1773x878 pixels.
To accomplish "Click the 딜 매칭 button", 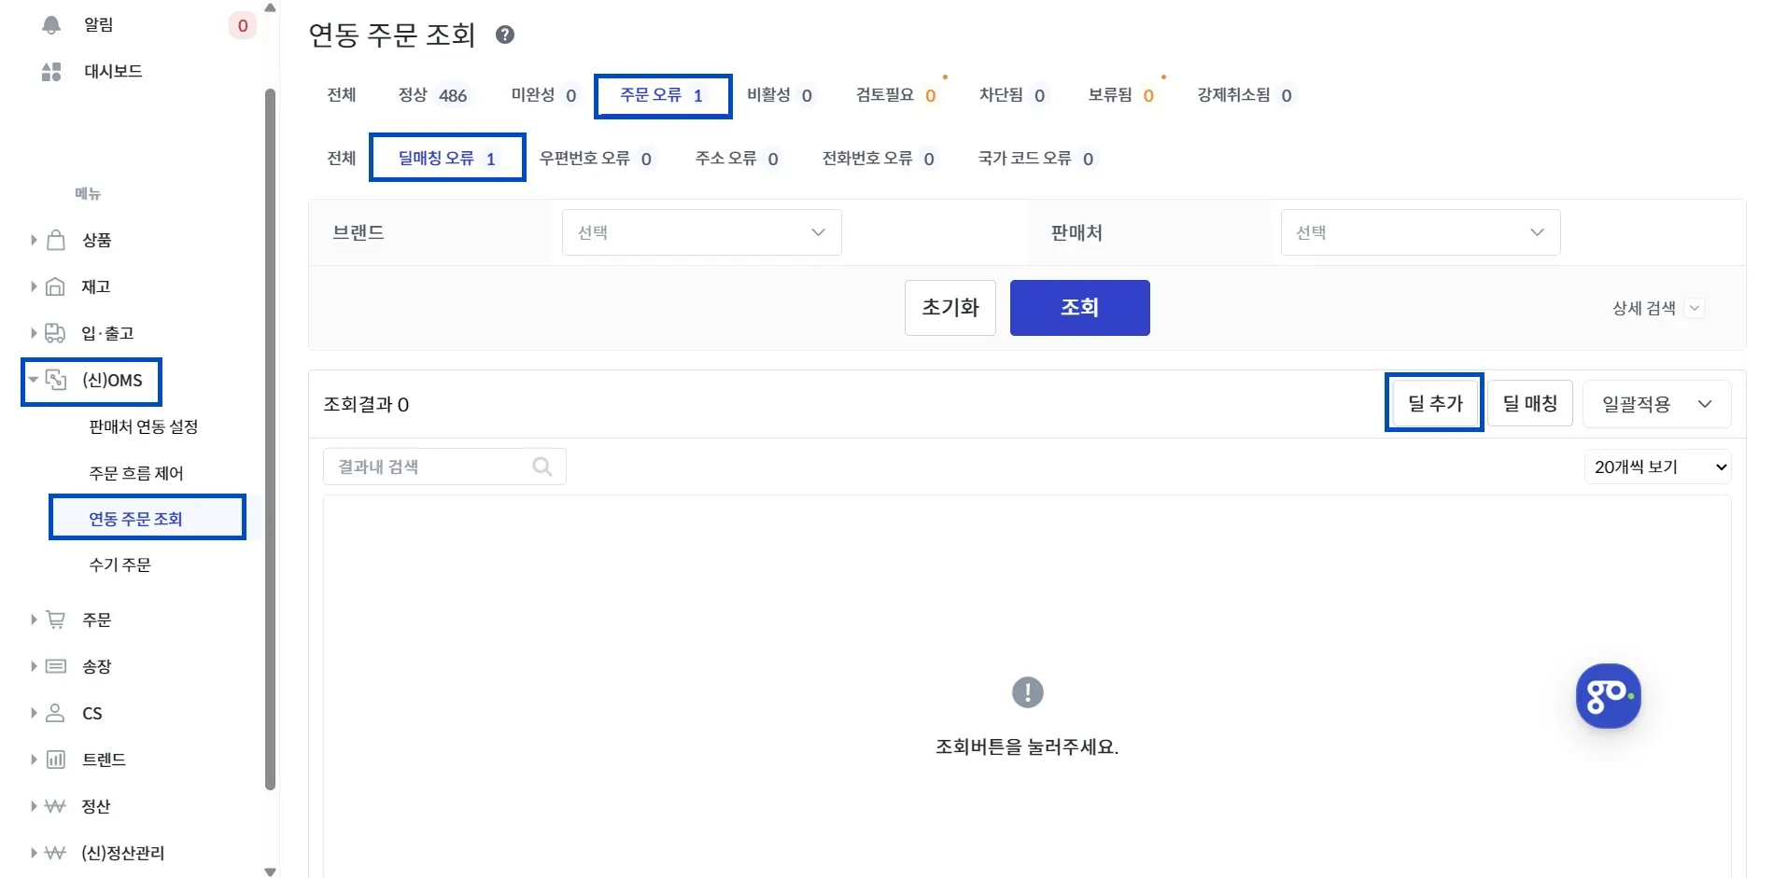I will click(x=1530, y=403).
